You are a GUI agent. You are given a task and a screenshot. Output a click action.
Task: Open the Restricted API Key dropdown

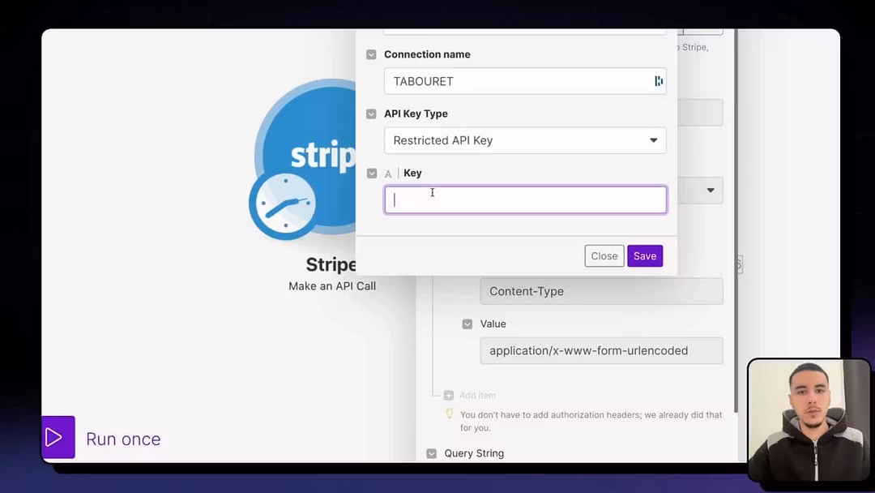524,141
